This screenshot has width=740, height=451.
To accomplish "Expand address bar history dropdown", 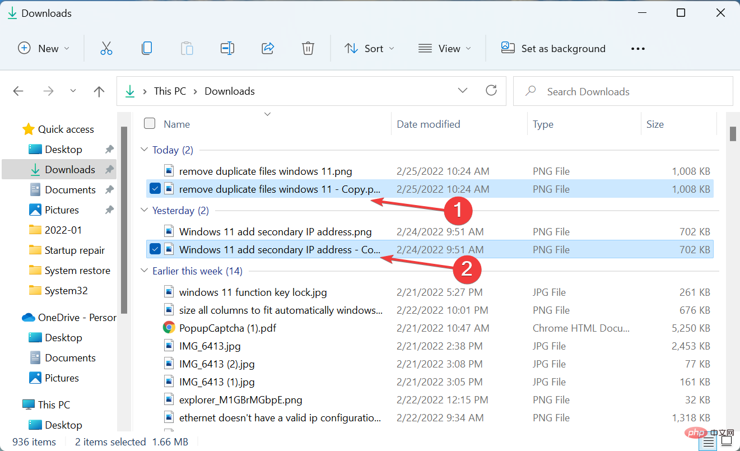I will pyautogui.click(x=463, y=91).
